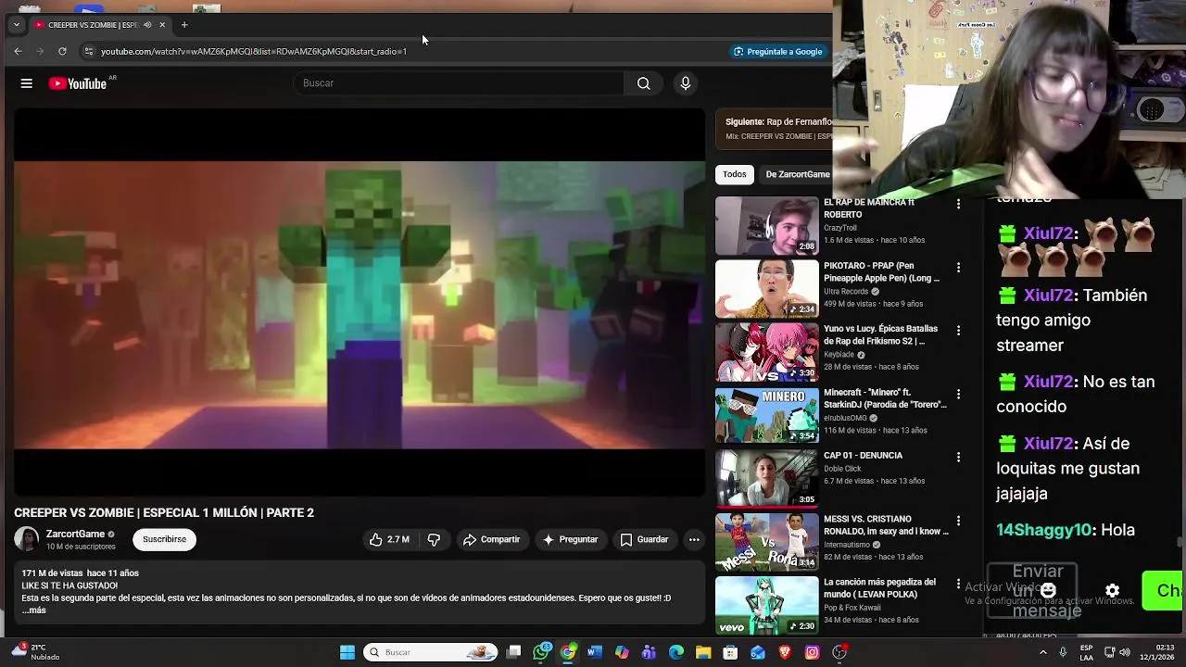This screenshot has height=667, width=1186.
Task: Expand the video description with ...más
Action: (x=34, y=610)
